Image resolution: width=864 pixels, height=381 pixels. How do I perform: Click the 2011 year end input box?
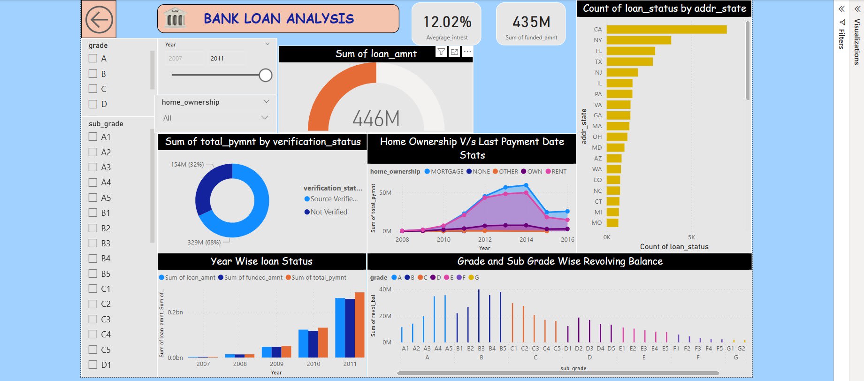[226, 59]
